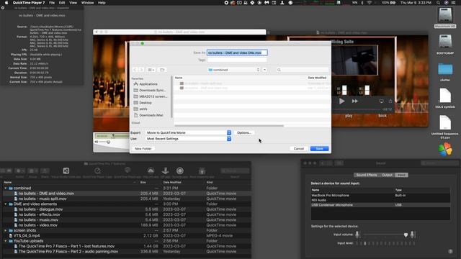
Task: Open the BOOTCAMP drive on desktop
Action: click(445, 45)
